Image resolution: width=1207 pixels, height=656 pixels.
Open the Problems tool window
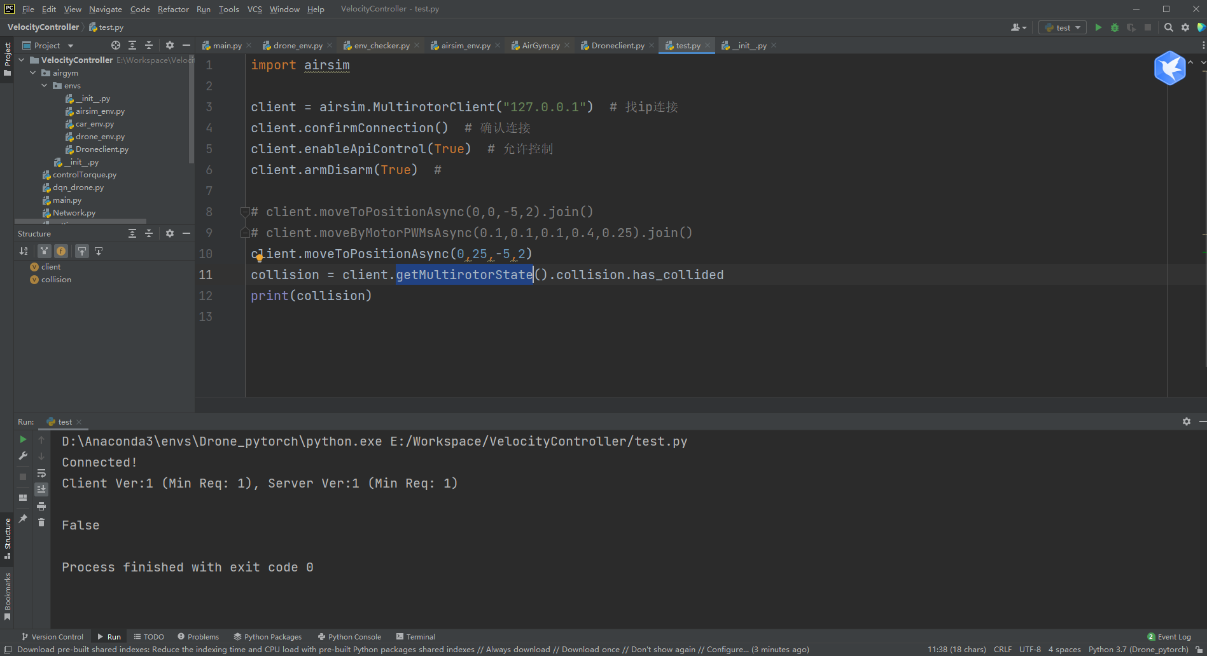pos(198,636)
